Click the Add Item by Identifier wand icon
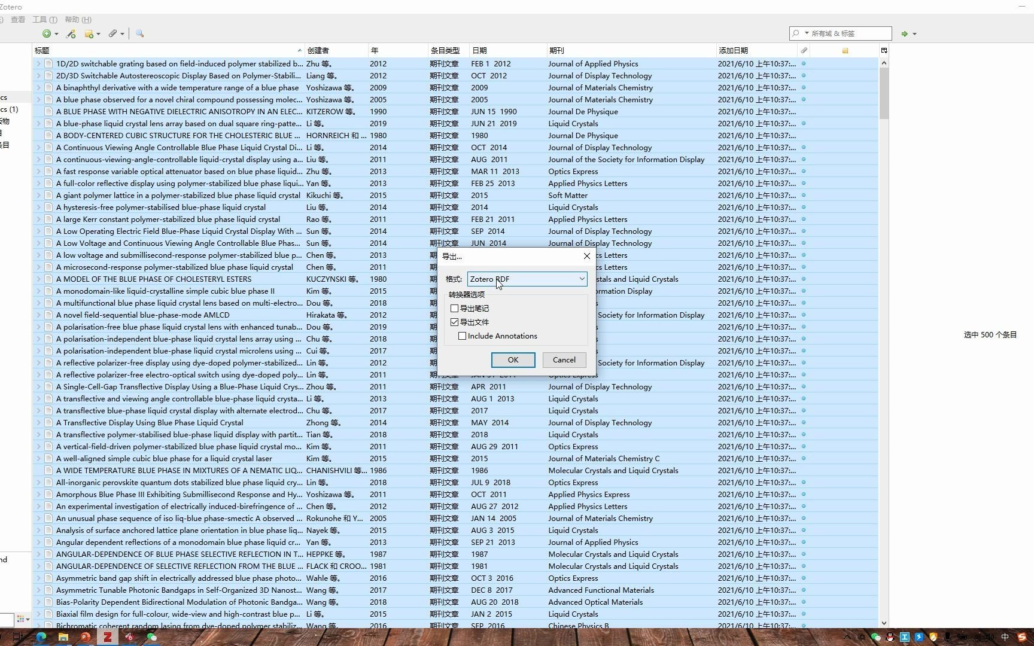 click(x=71, y=33)
